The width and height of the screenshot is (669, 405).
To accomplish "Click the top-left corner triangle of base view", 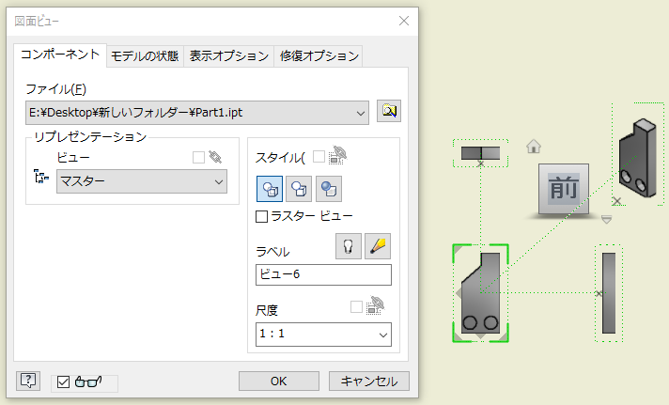I will (x=459, y=250).
